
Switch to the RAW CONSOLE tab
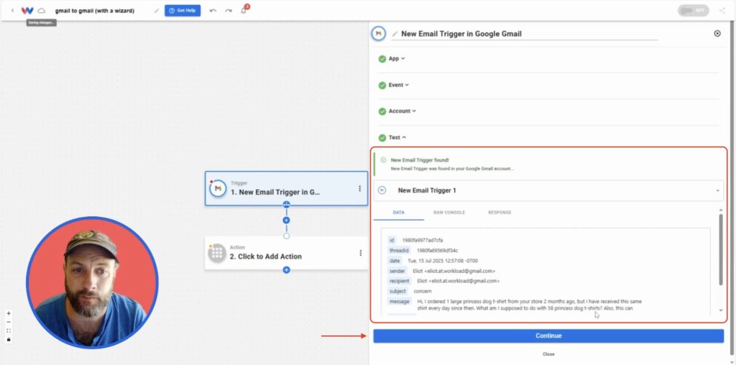point(449,213)
